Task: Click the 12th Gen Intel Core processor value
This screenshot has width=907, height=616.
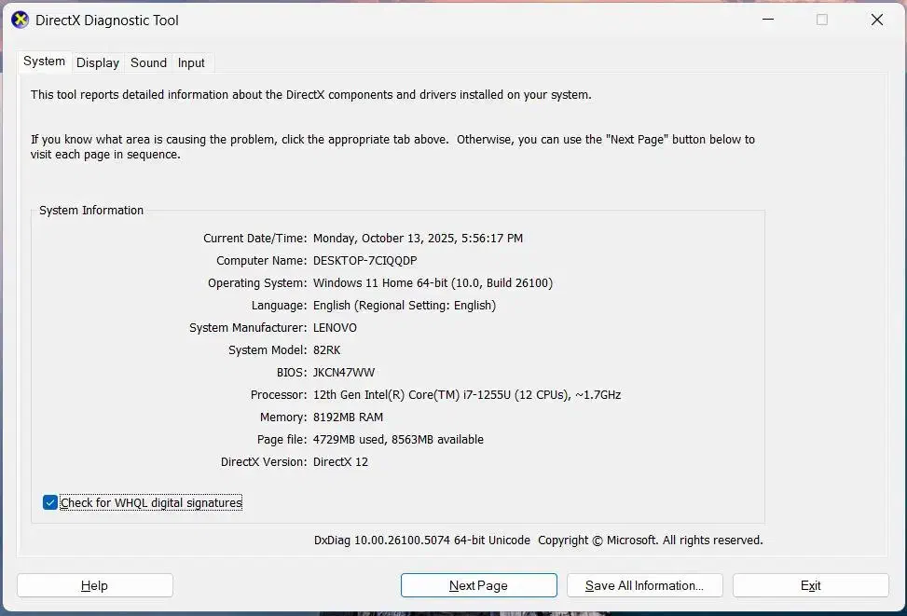Action: coord(467,395)
